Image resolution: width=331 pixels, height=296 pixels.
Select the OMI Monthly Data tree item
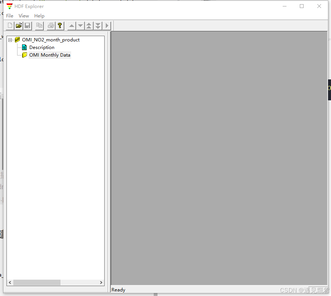(50, 55)
